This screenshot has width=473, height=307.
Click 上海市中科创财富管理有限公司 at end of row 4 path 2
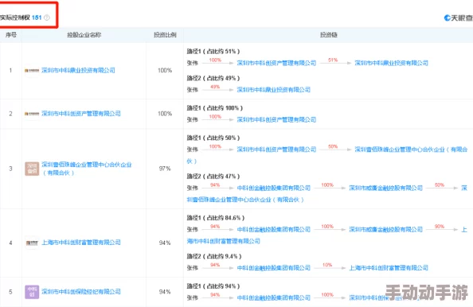pos(389,268)
